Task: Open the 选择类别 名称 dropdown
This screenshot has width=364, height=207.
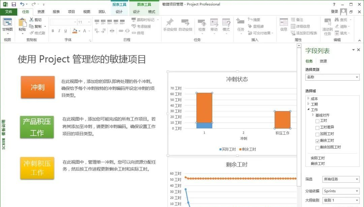Action: pos(332,77)
